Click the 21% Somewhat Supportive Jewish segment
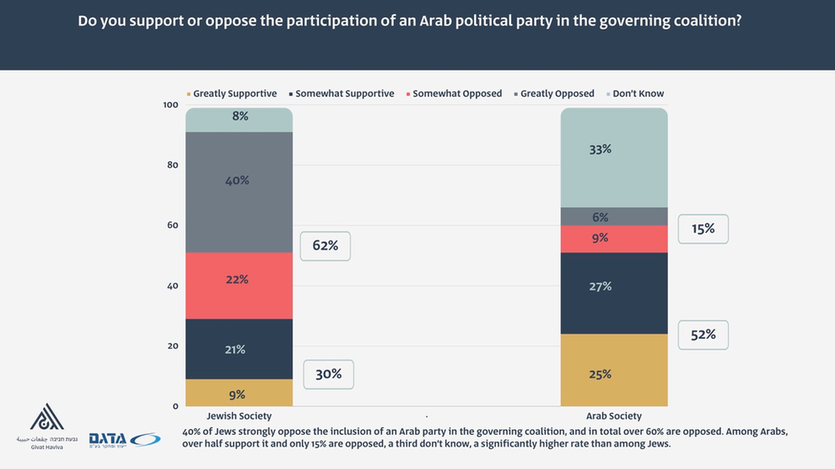This screenshot has height=469, width=835. pyautogui.click(x=238, y=349)
